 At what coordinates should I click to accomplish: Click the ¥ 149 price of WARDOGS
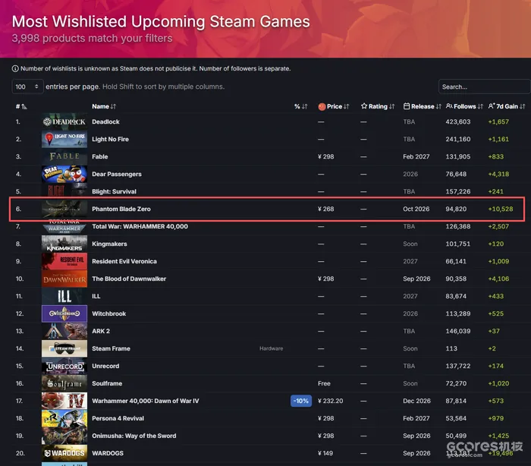click(x=325, y=453)
